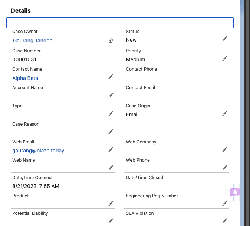This screenshot has height=226, width=250.
Task: Edit the Type field pencil icon
Action: coord(111,113)
